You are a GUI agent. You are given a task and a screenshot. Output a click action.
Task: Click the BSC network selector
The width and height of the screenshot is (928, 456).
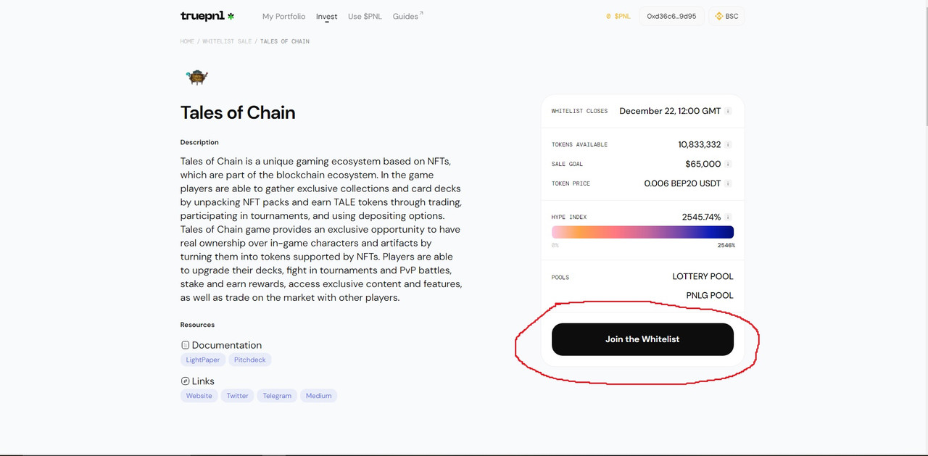point(726,16)
